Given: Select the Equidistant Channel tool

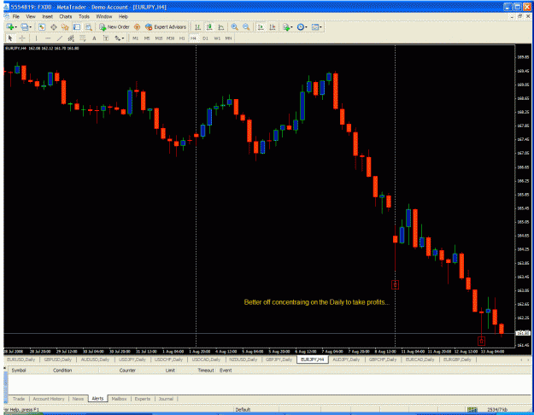Looking at the screenshot, I should [71, 38].
